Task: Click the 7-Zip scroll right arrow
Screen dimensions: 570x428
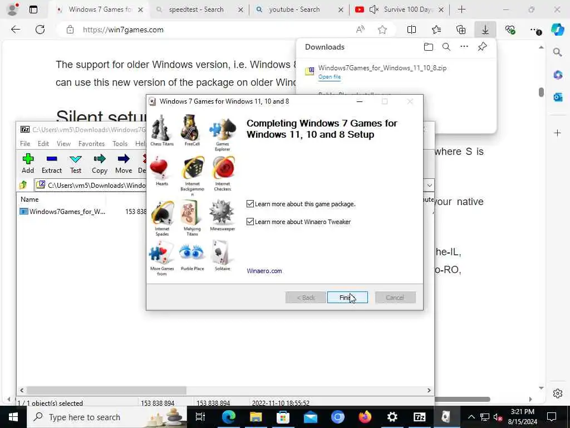Action: click(x=429, y=390)
